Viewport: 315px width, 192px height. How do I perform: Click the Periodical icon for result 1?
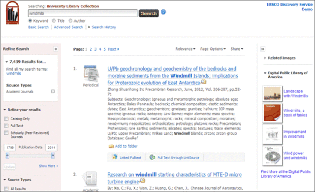coord(91,73)
